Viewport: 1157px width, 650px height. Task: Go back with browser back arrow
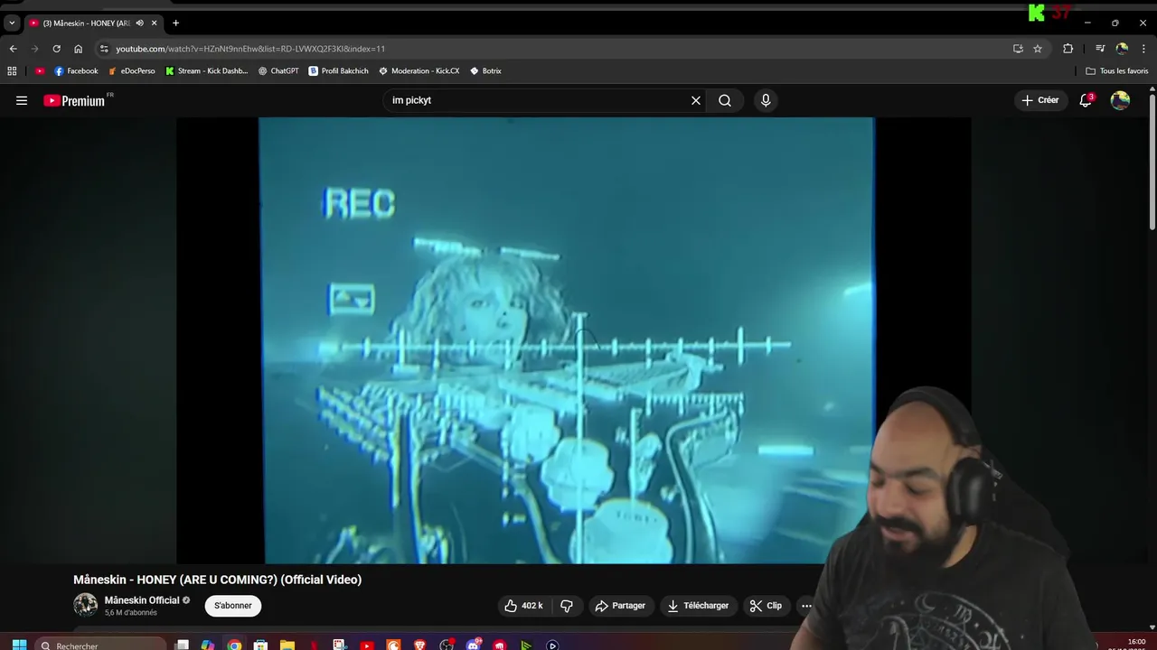point(13,49)
